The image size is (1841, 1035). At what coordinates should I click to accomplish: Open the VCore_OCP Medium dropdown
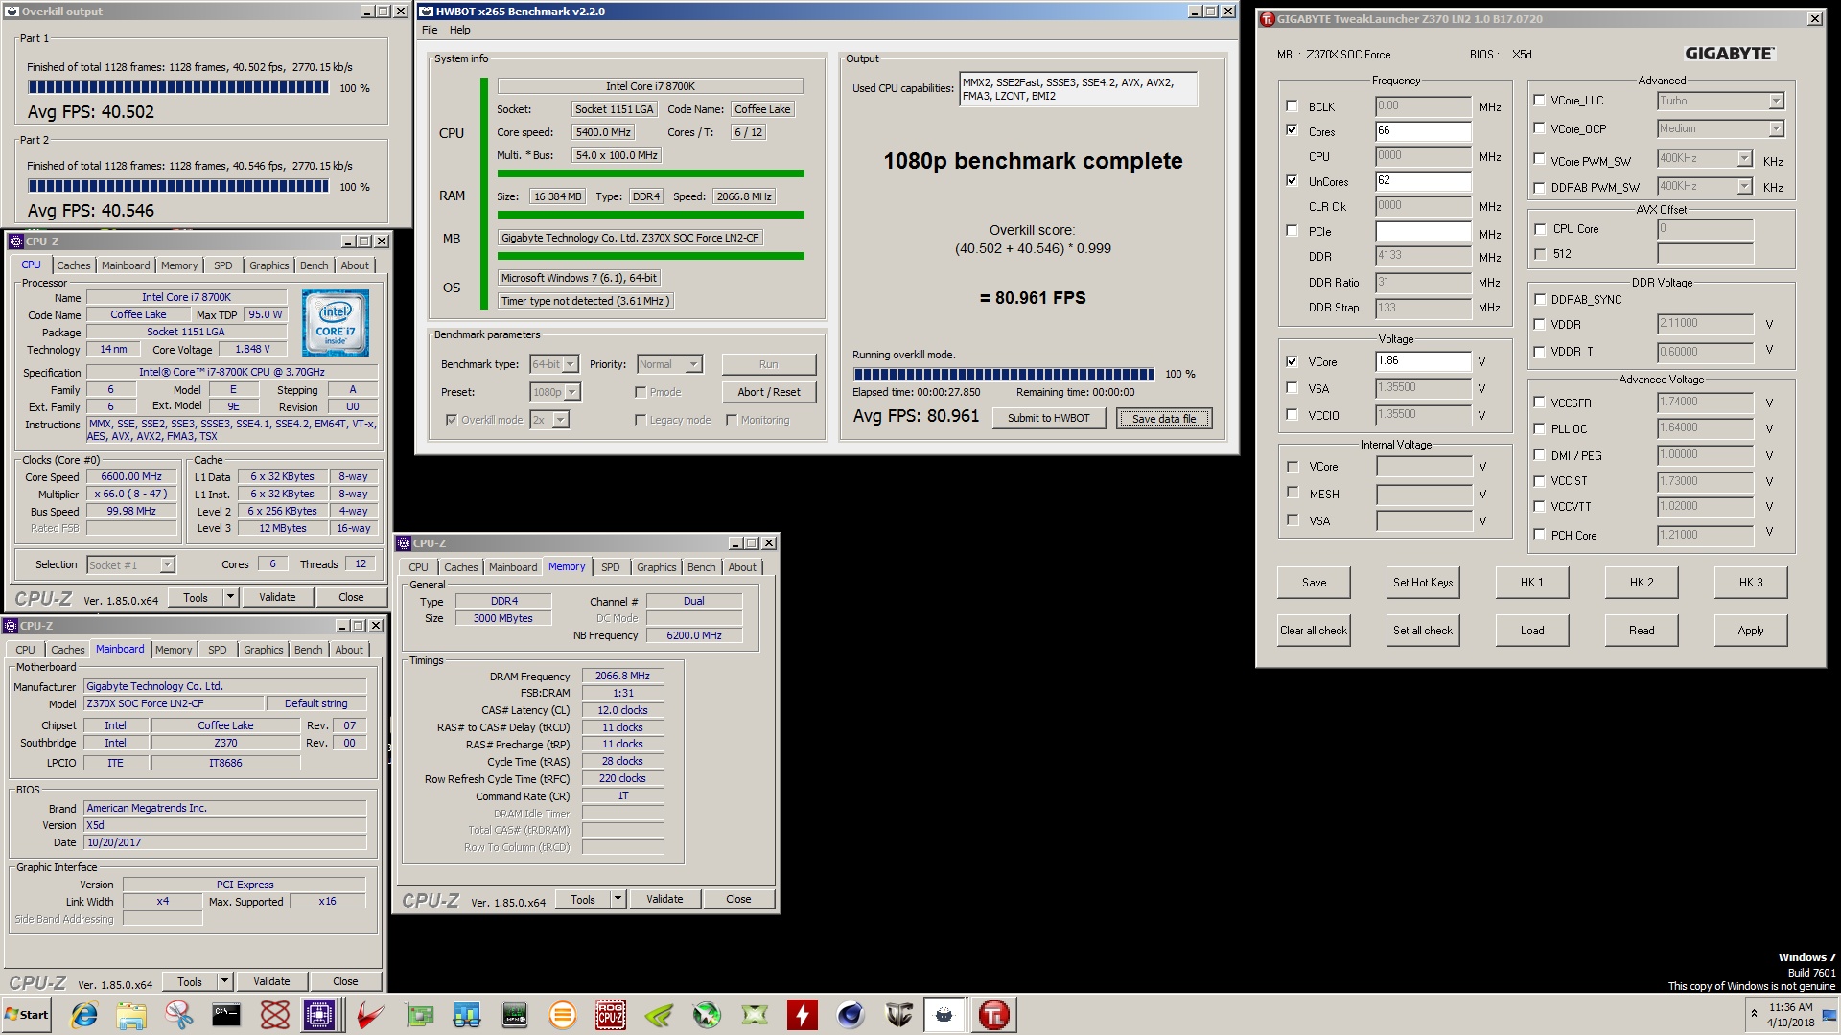tap(1776, 128)
